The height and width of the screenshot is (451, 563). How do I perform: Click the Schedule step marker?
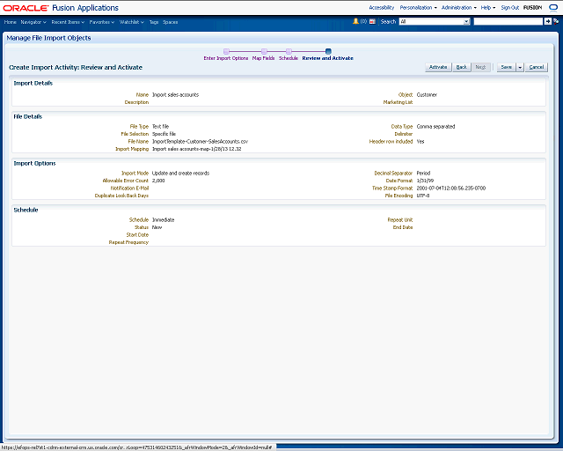289,51
